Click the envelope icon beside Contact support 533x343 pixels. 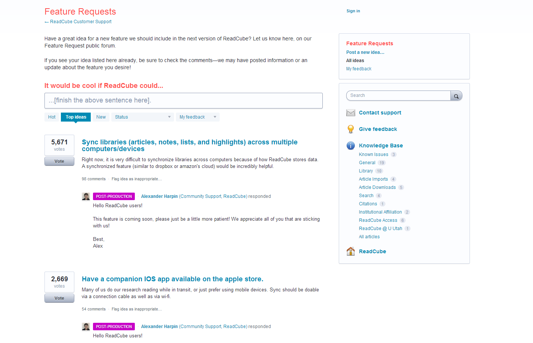(351, 113)
